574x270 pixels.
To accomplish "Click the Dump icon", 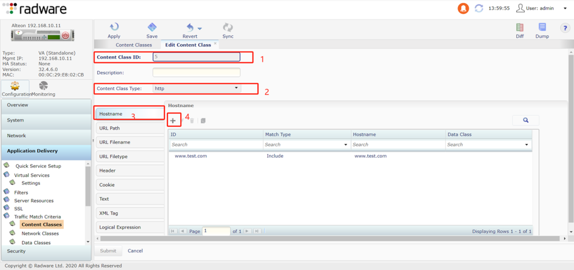I will pos(542,28).
